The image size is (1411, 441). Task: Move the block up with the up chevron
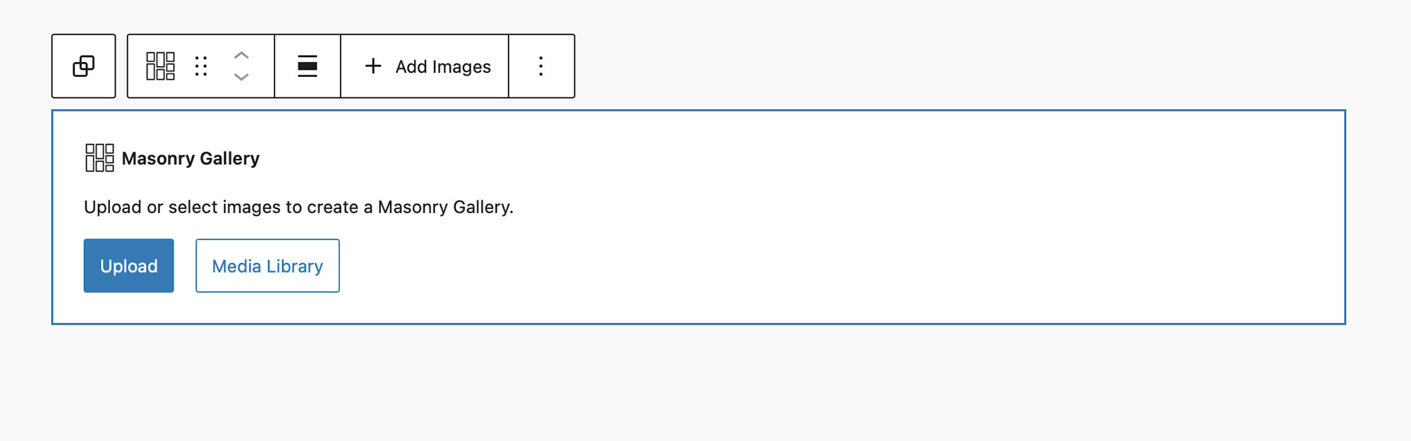click(241, 55)
